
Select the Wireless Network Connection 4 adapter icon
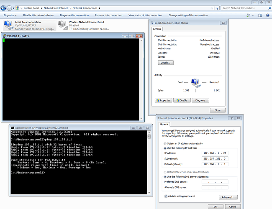pos(63,25)
